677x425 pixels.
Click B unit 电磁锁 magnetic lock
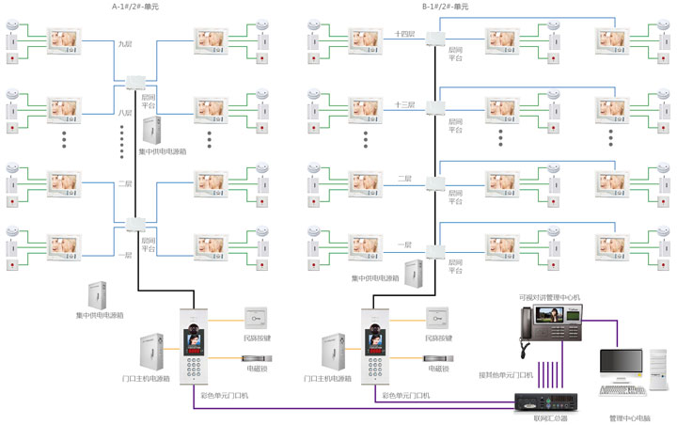[x=438, y=358]
